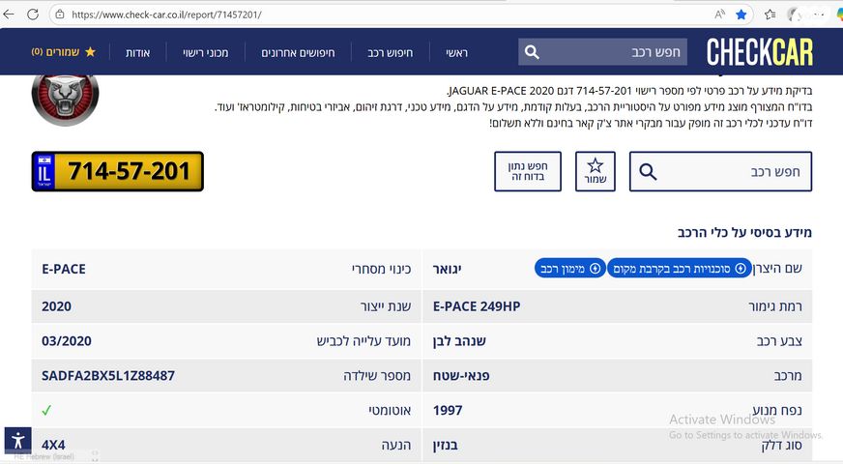The width and height of the screenshot is (843, 464).
Task: Click the green automatic checkmark
Action: click(46, 410)
